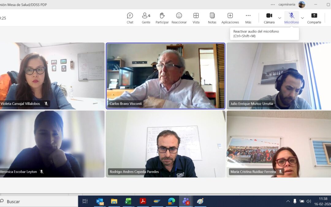Viewport: 331px width, 207px height.
Task: Open the Más actions menu
Action: click(248, 18)
